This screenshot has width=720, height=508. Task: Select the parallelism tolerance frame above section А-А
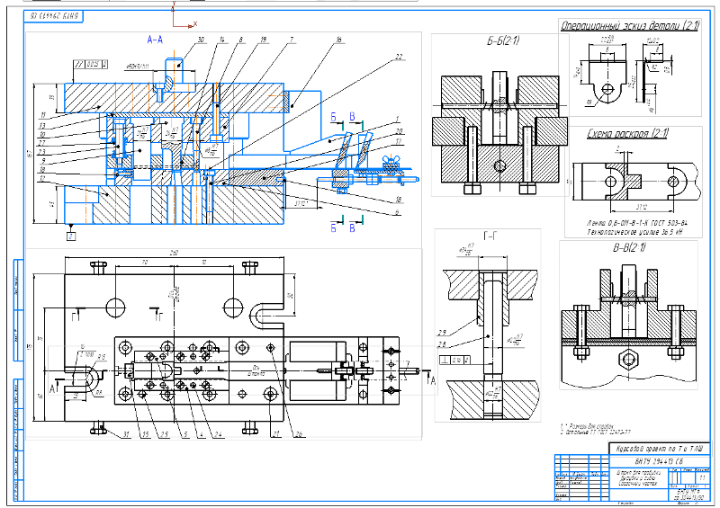[91, 64]
